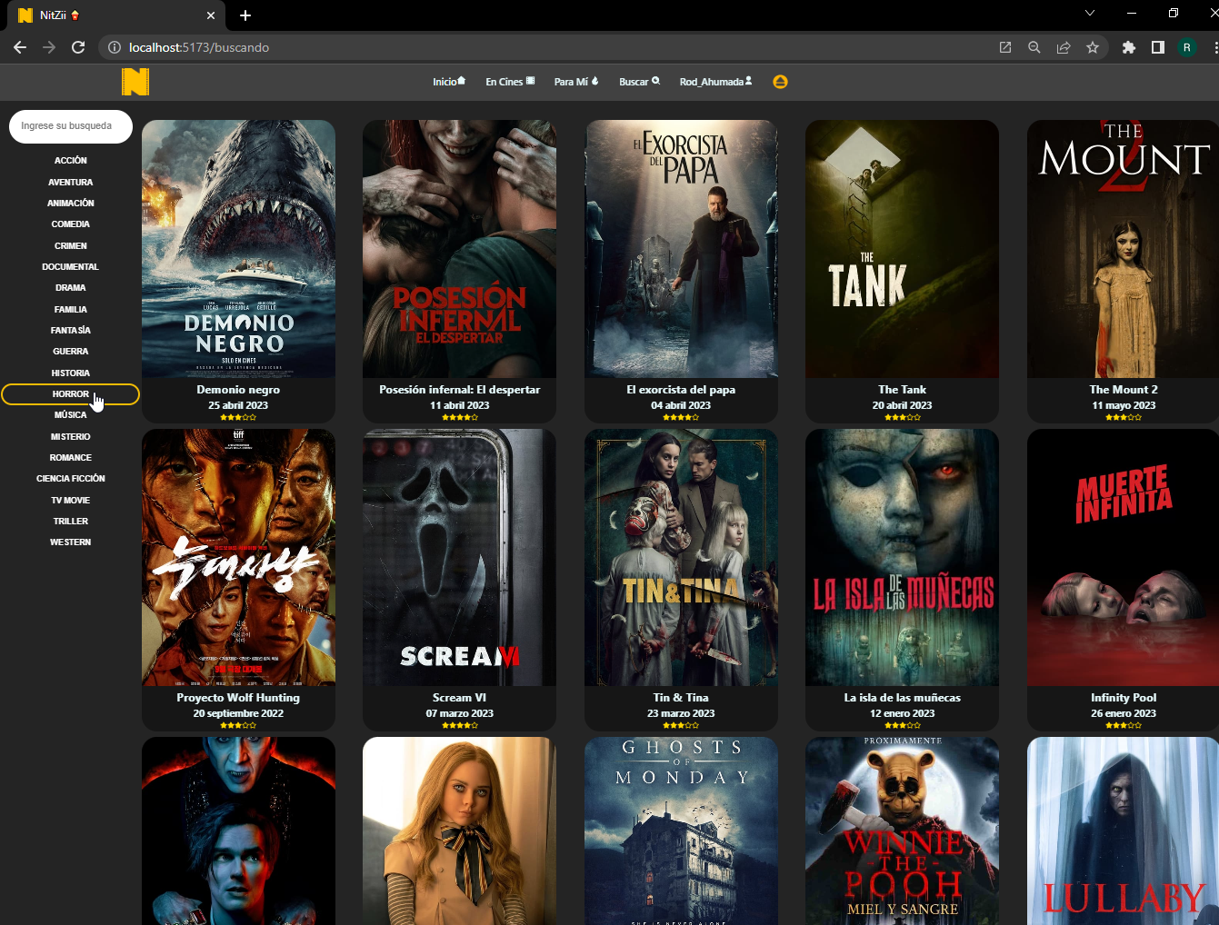Image resolution: width=1219 pixels, height=925 pixels.
Task: Filter movies by COMEDIA genre
Action: point(70,224)
